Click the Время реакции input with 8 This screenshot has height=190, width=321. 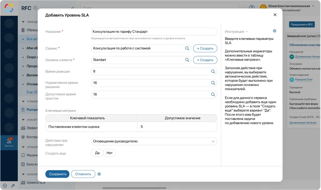coord(154,71)
